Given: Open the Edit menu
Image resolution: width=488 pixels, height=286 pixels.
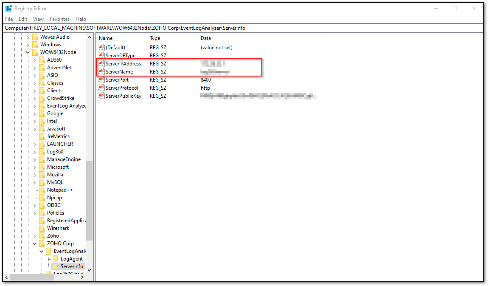Looking at the screenshot, I should (x=23, y=19).
